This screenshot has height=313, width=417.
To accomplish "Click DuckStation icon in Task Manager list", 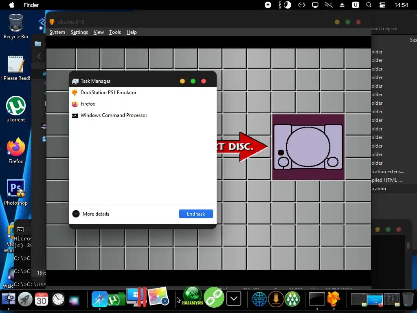I will pos(75,93).
